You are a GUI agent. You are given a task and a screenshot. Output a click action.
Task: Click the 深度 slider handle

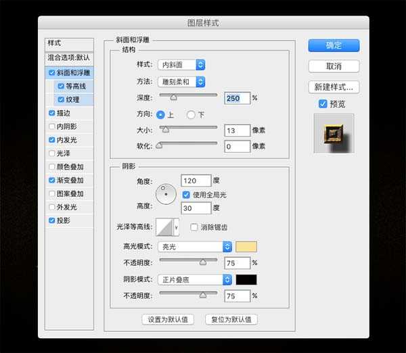coord(173,97)
